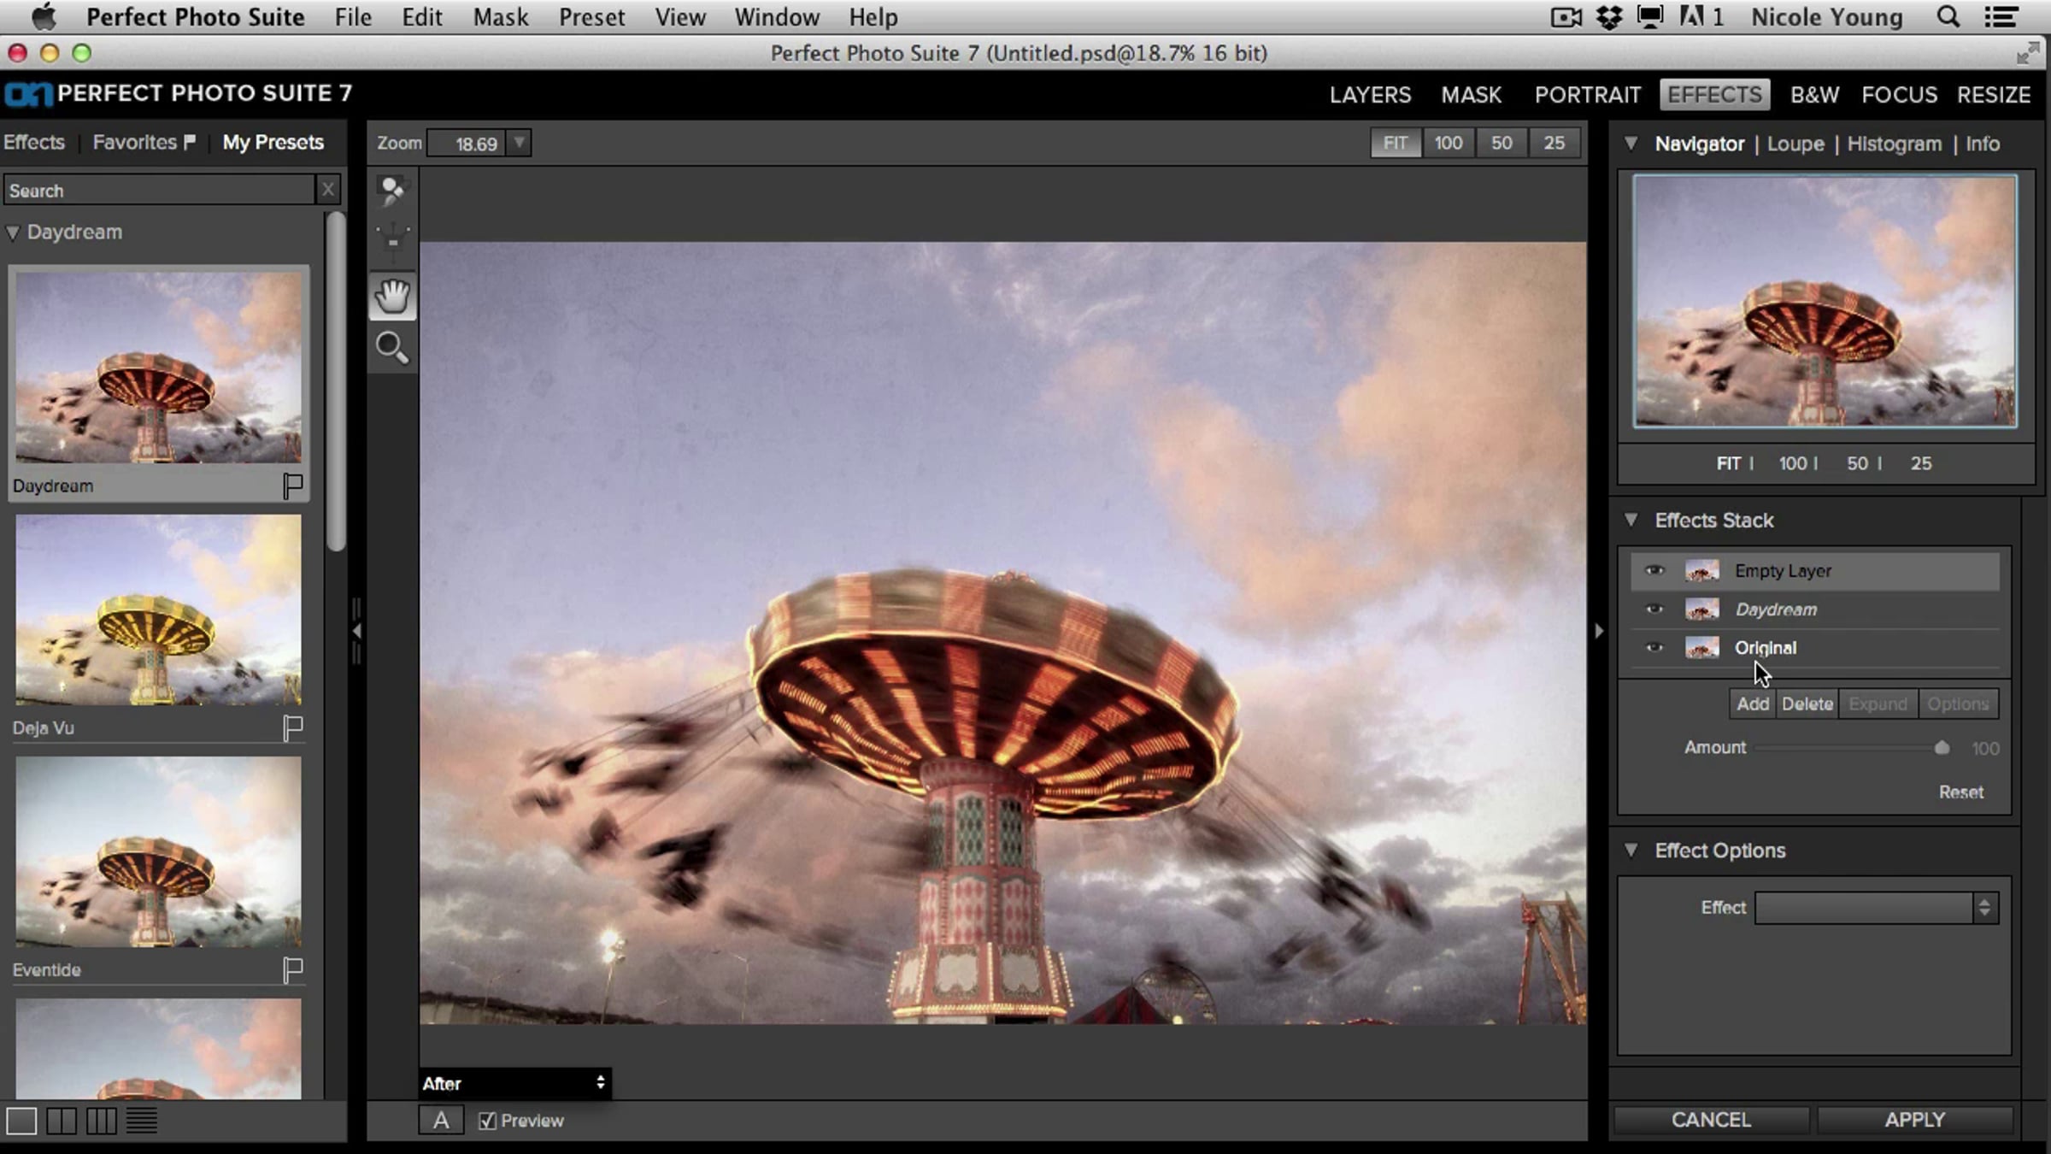Click the Empty Layer thumbnail icon

tap(1701, 571)
